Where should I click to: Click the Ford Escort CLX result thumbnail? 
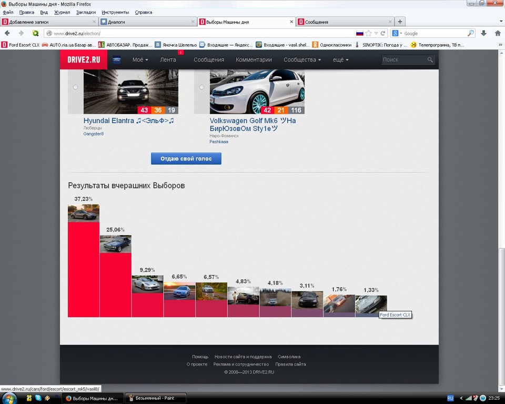(371, 304)
